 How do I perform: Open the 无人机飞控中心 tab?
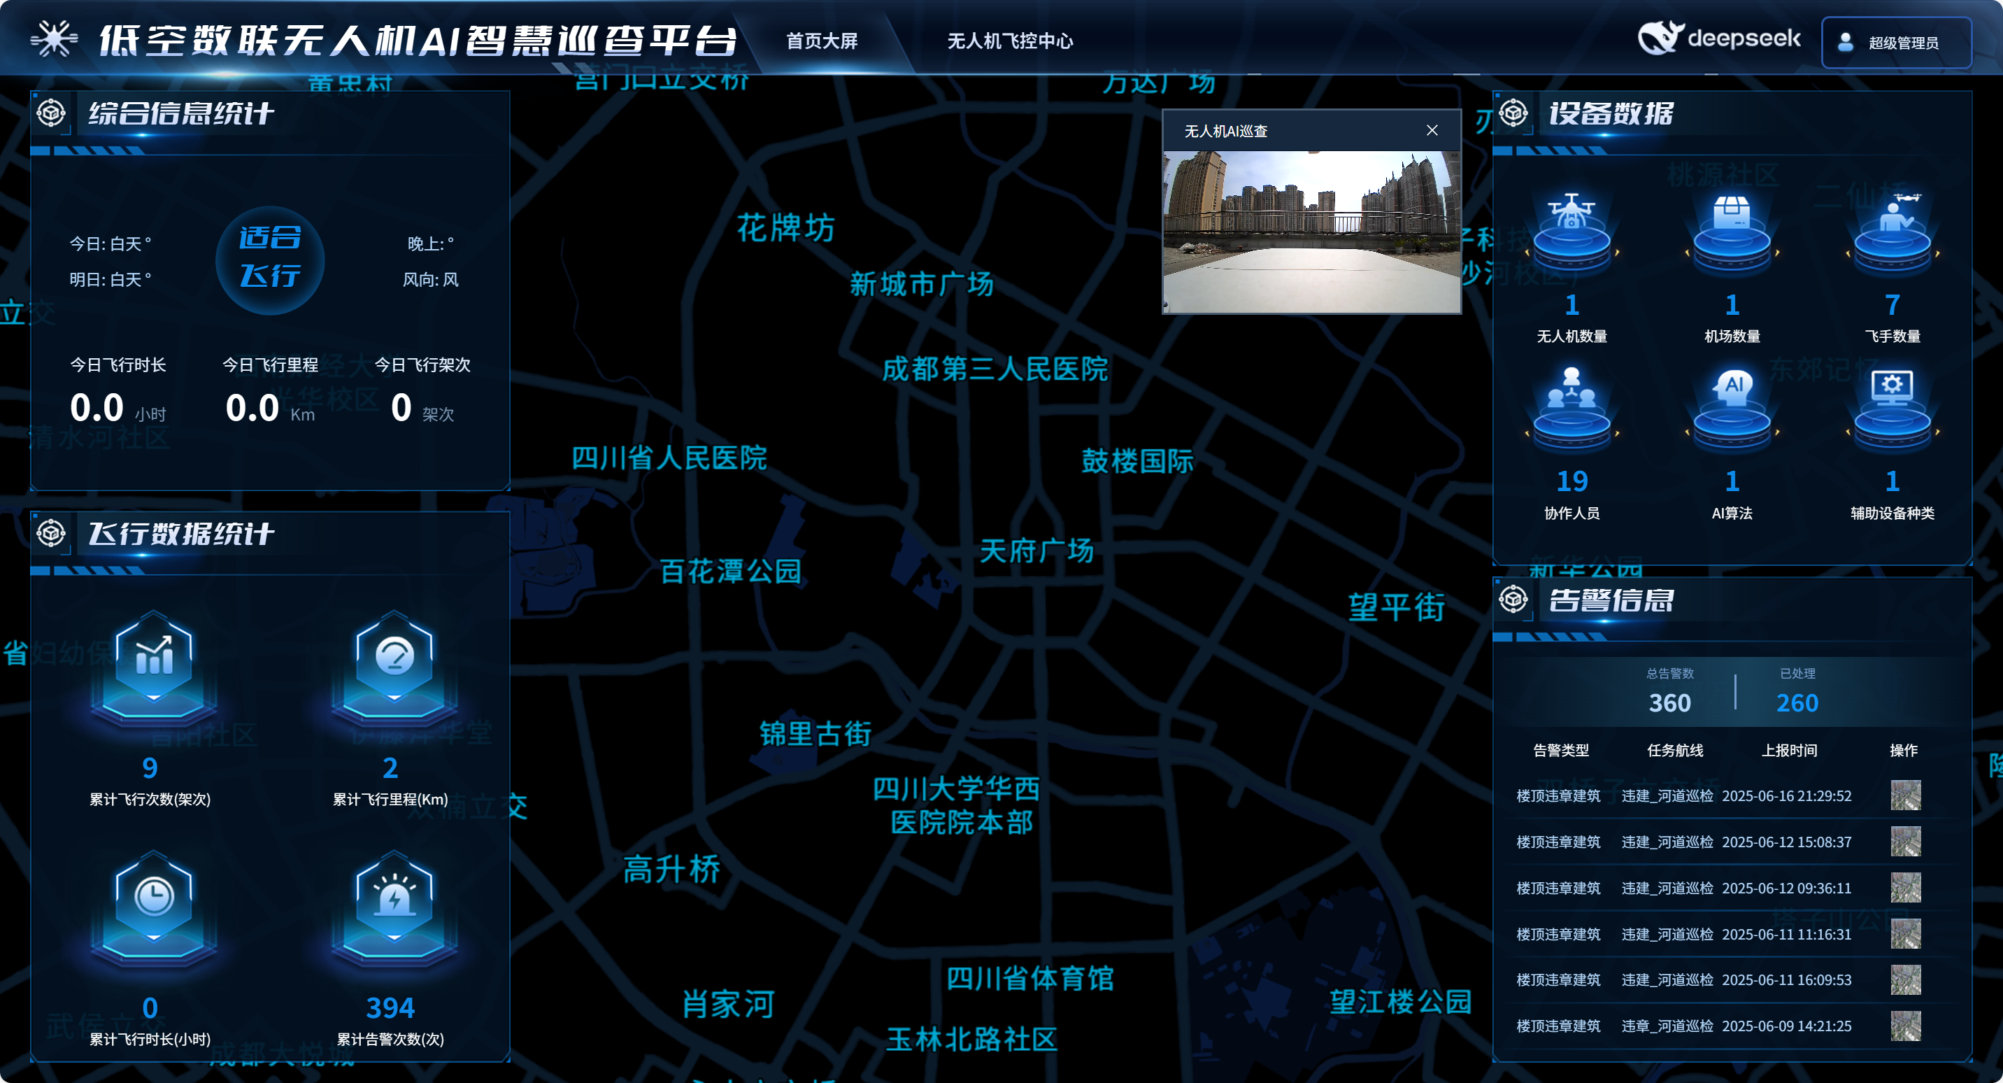pyautogui.click(x=1010, y=41)
